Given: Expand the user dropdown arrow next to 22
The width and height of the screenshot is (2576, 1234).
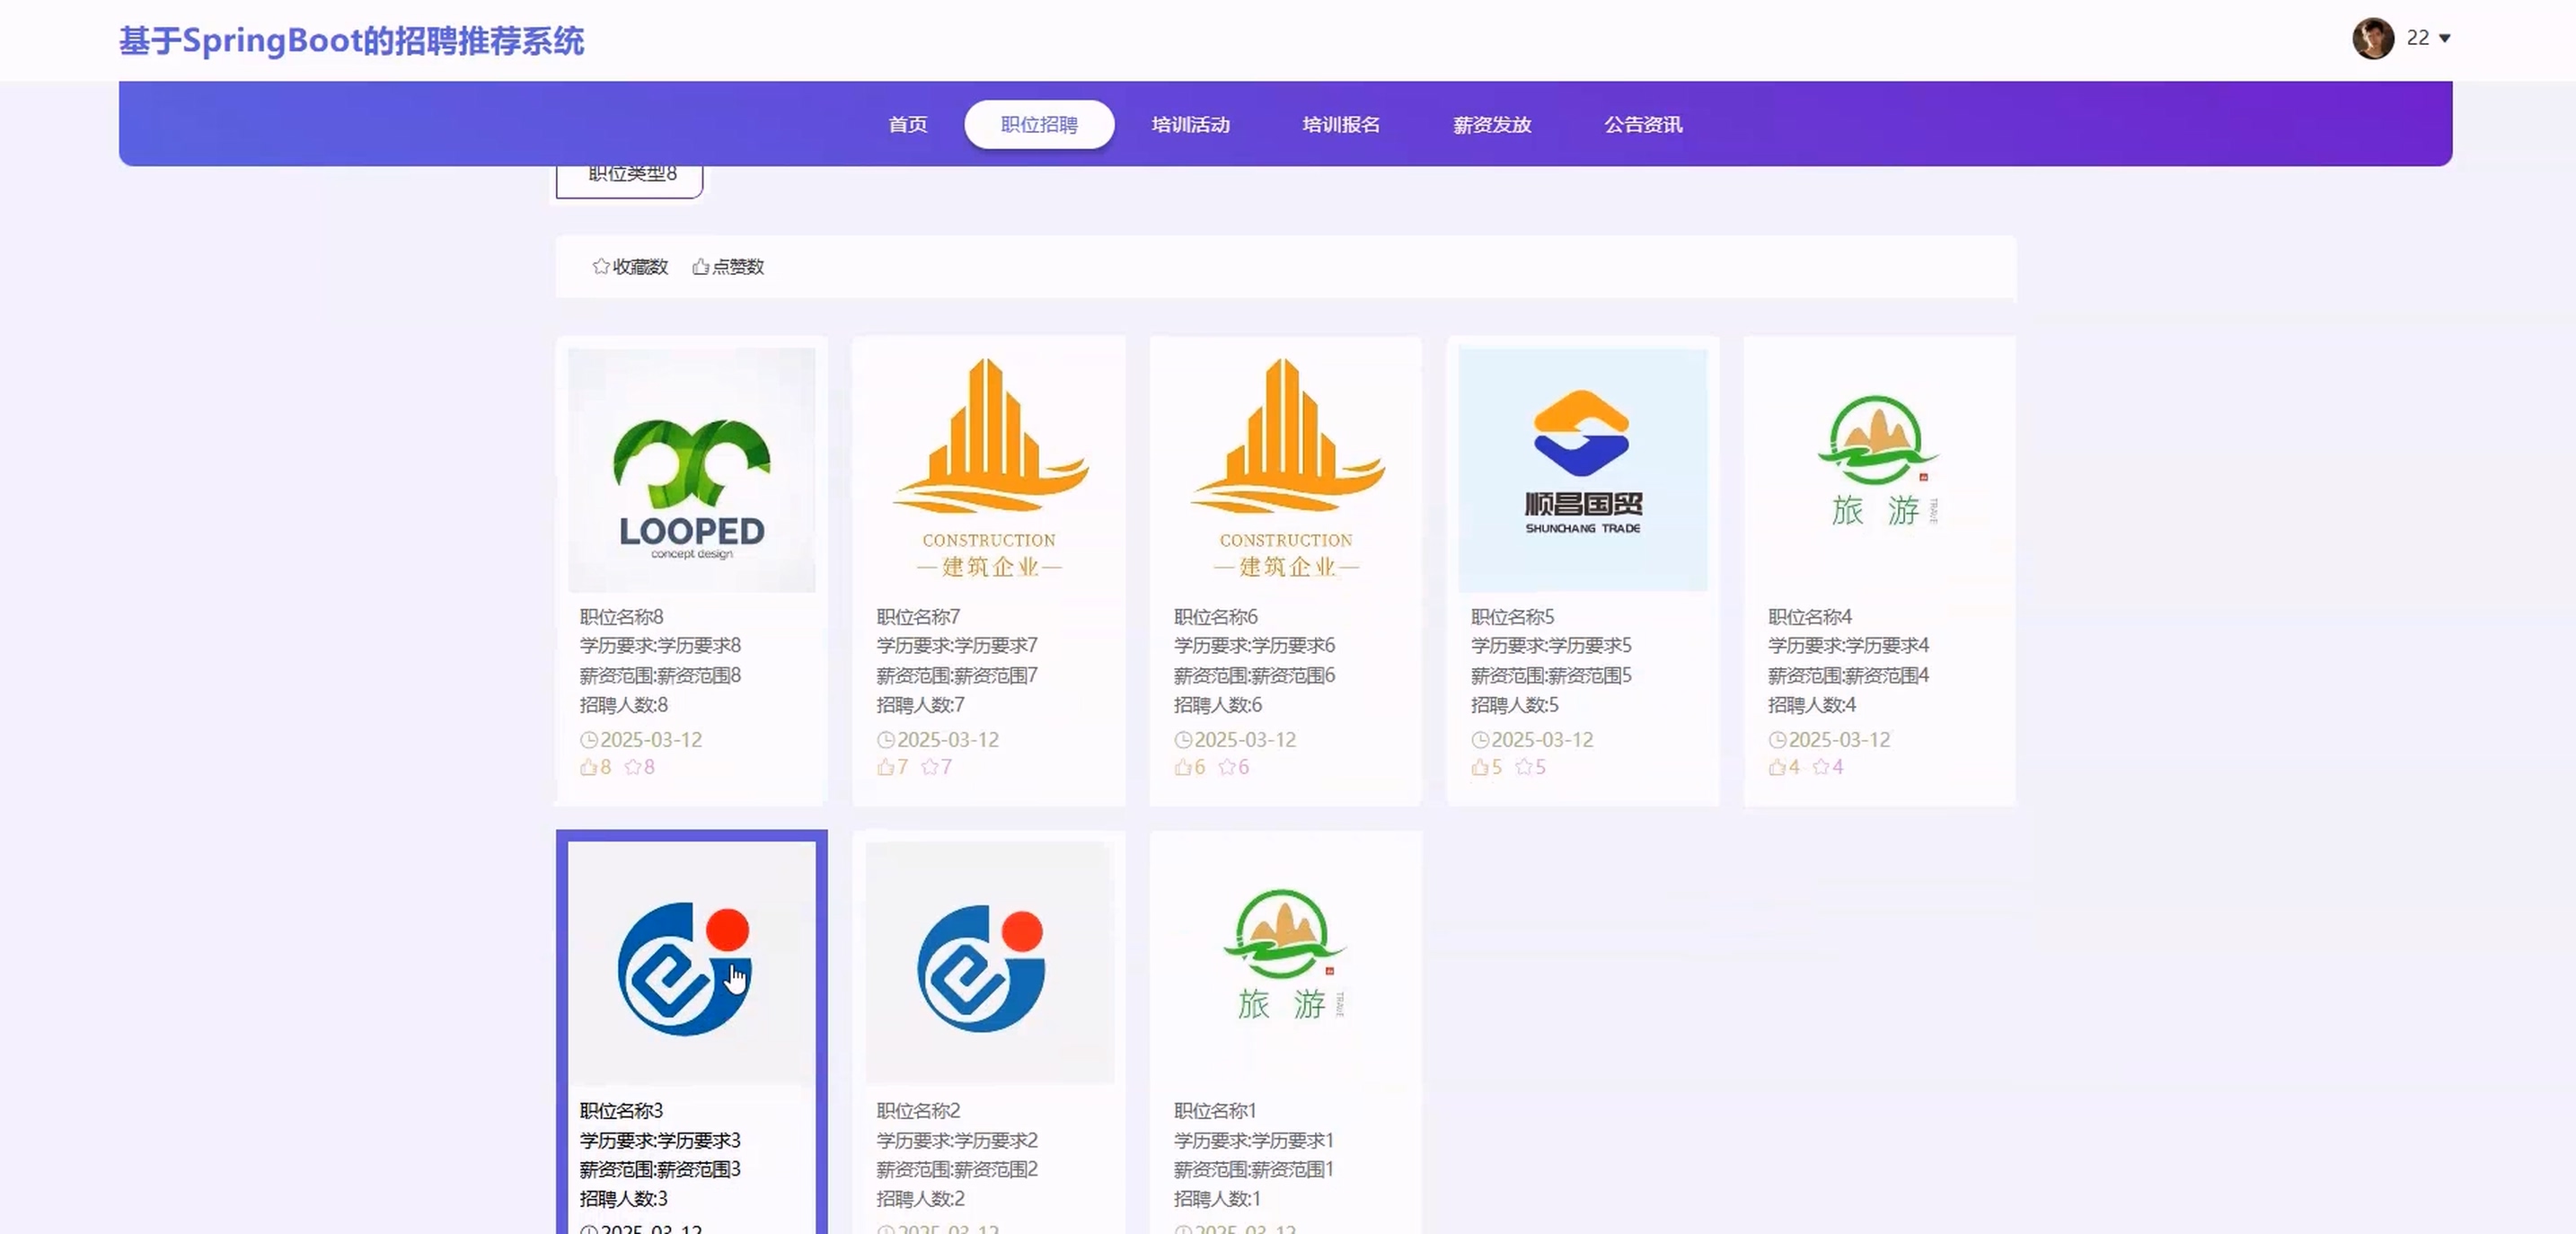Looking at the screenshot, I should click(x=2445, y=38).
